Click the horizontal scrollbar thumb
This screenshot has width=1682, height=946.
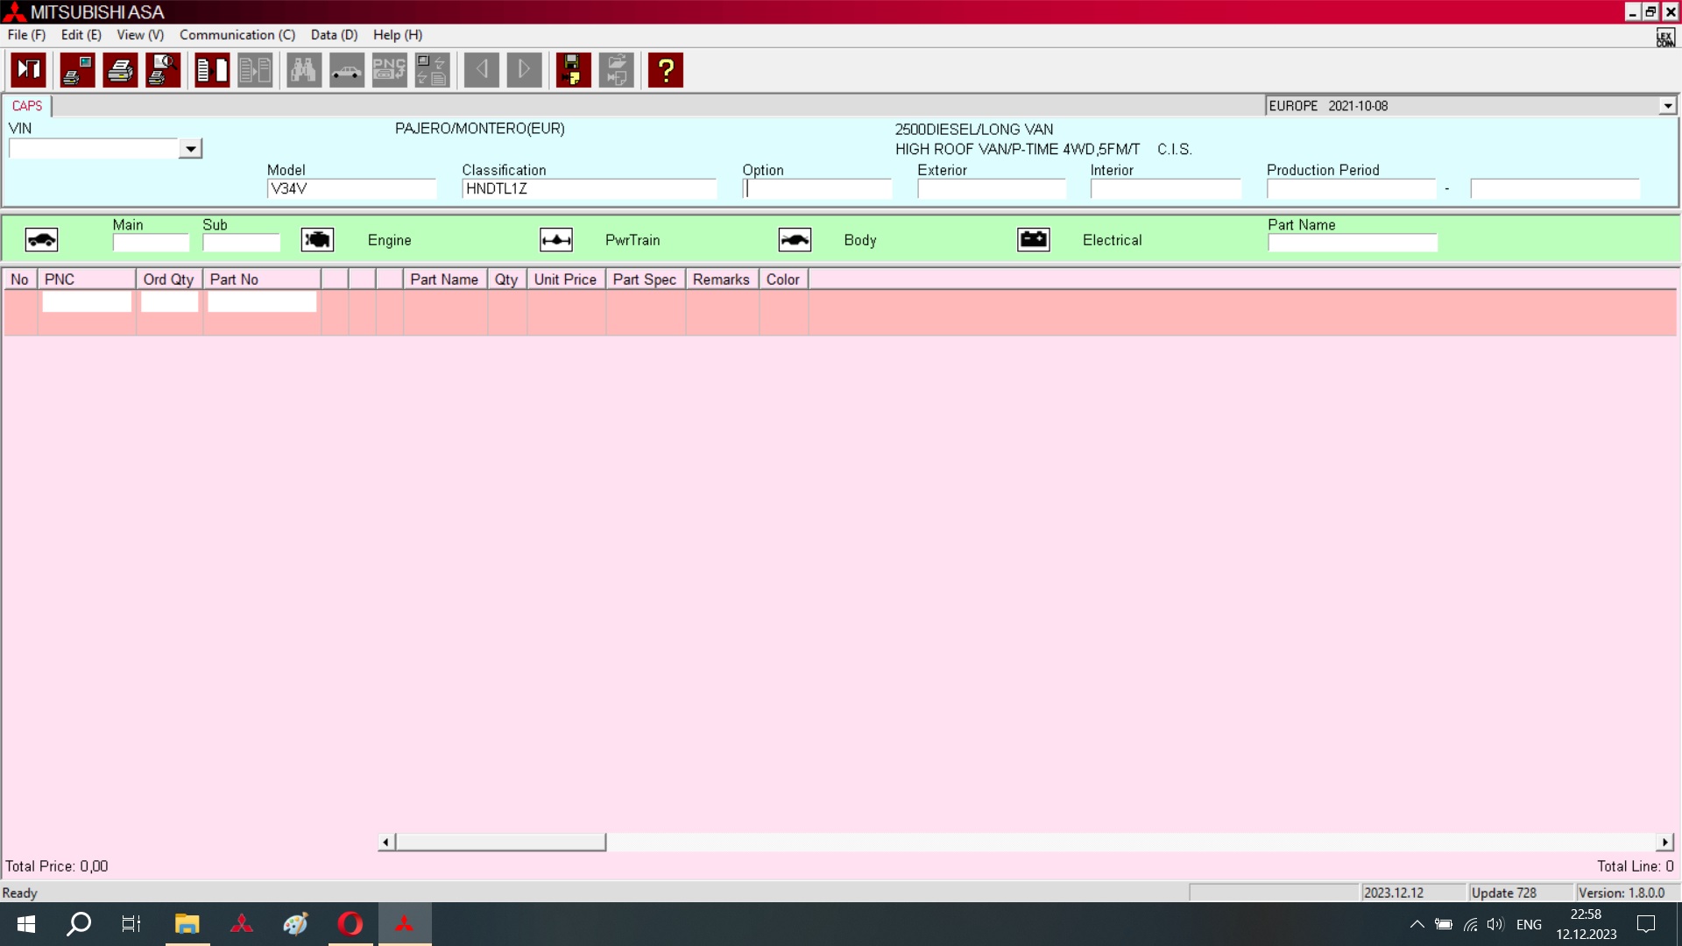tap(500, 842)
